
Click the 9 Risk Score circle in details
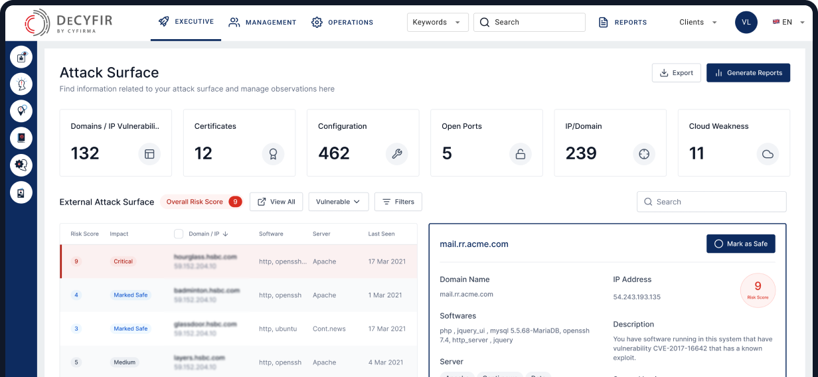tap(758, 291)
